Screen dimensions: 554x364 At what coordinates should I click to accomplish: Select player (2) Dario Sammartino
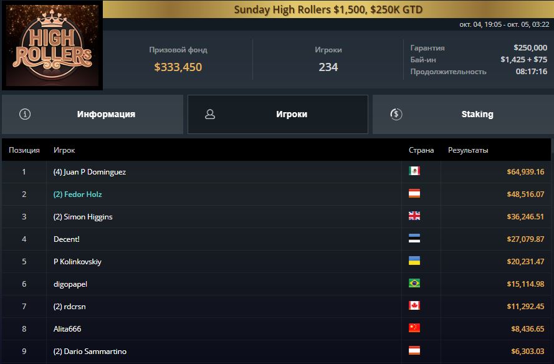(x=90, y=352)
